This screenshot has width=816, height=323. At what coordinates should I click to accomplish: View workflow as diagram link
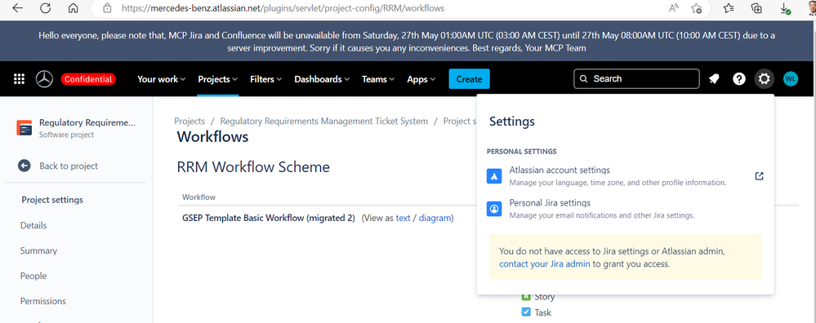pos(435,218)
